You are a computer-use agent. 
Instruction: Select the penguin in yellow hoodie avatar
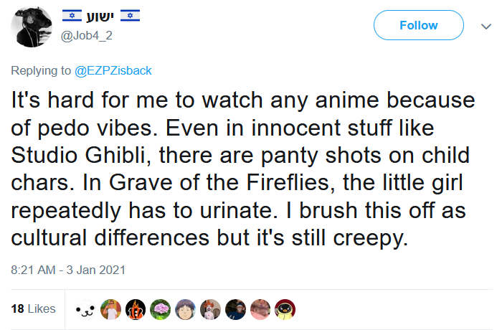285,309
